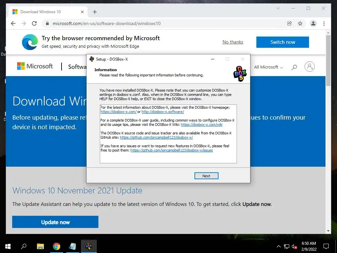Image resolution: width=337 pixels, height=253 pixels.
Task: Click the share page icon in address bar
Action: click(290, 23)
